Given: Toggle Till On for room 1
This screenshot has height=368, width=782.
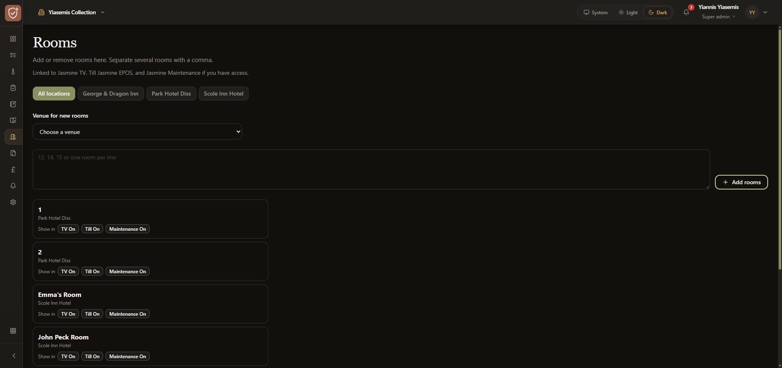Looking at the screenshot, I should 92,229.
